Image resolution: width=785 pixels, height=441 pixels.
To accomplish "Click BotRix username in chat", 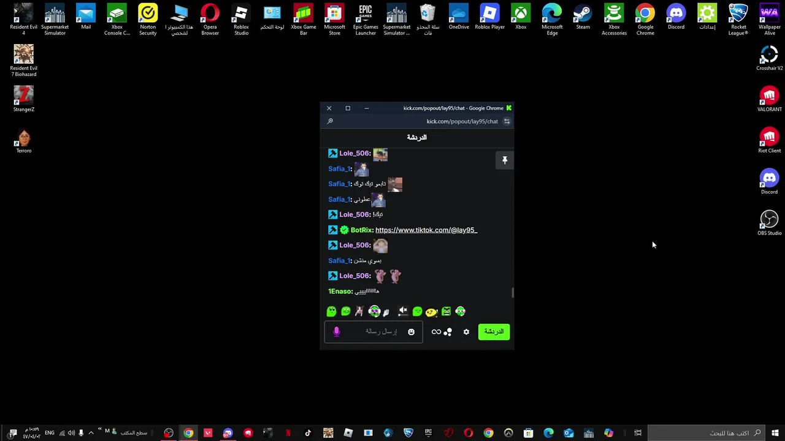I will click(x=362, y=230).
